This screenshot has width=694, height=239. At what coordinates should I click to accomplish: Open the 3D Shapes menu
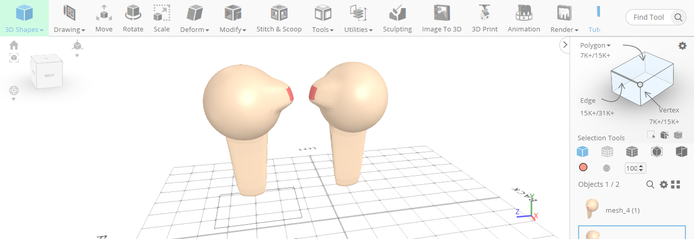[x=24, y=18]
